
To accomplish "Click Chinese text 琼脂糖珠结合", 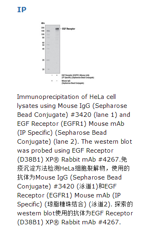I will pos(65,204).
